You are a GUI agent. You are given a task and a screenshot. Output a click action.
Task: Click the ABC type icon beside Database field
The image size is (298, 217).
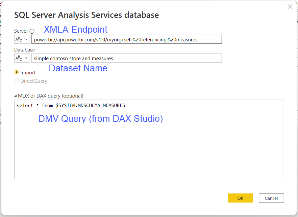pos(19,58)
